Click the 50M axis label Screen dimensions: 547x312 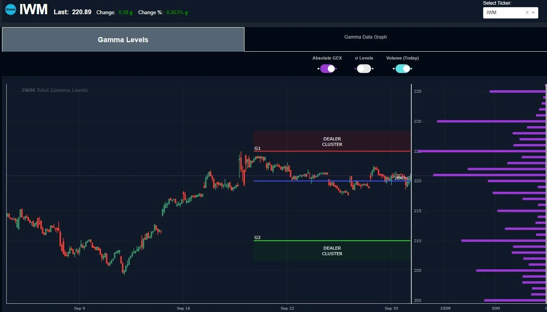click(x=496, y=308)
